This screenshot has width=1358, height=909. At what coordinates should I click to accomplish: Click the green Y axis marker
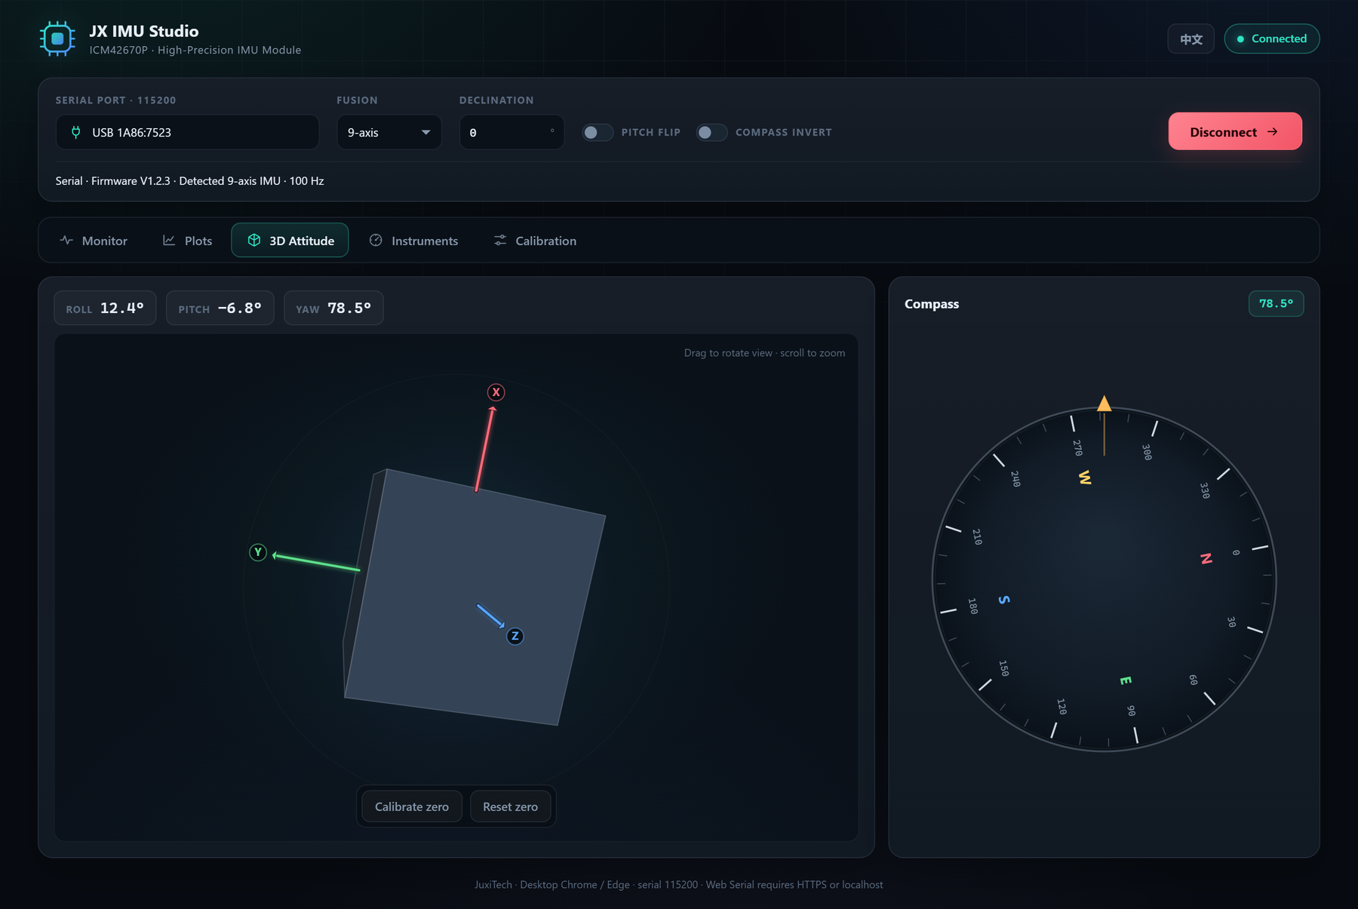[x=258, y=552]
